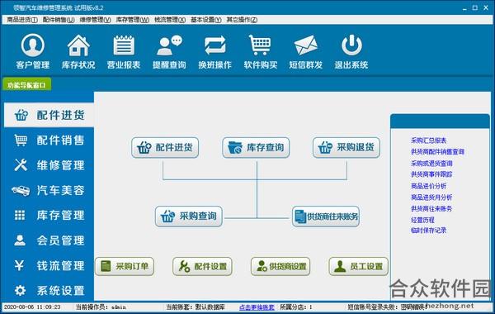Open the 供货商事件跟踪 link
The width and height of the screenshot is (495, 314).
431,174
